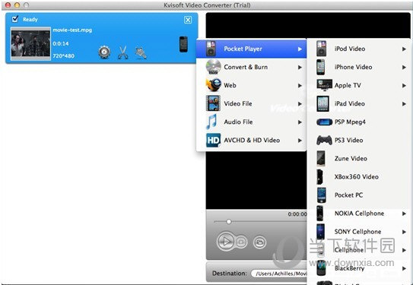This screenshot has height=285, width=413.
Task: Click the iPad Video tablet icon
Action: (322, 103)
